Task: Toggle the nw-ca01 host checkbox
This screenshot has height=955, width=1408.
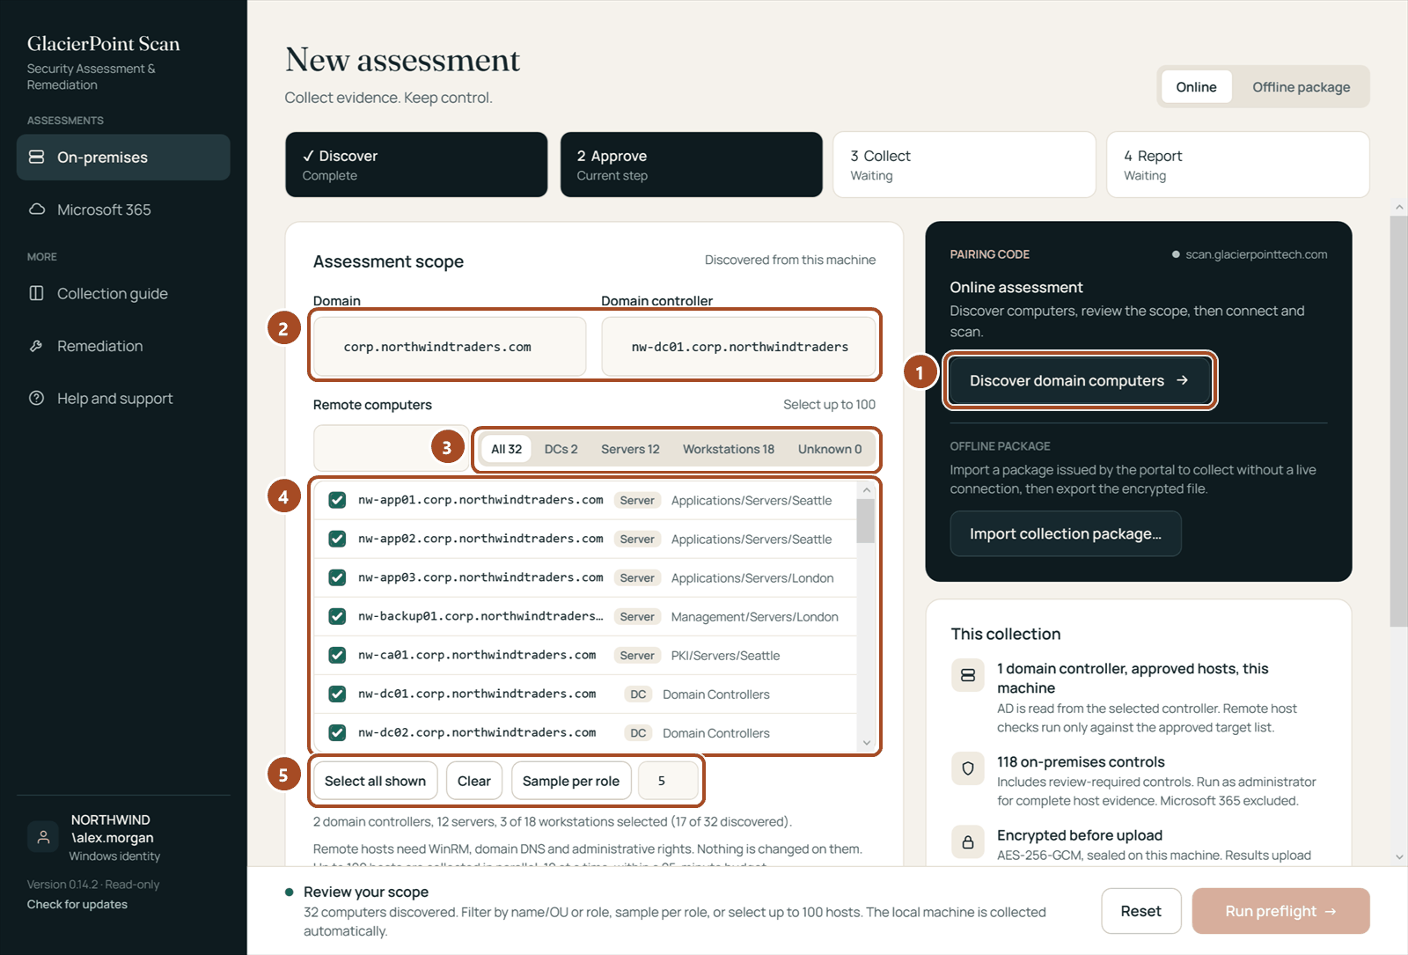Action: coord(337,655)
